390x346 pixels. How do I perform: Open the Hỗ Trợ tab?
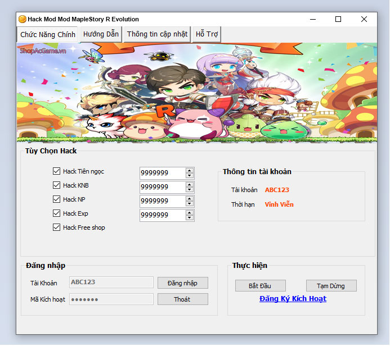[207, 34]
